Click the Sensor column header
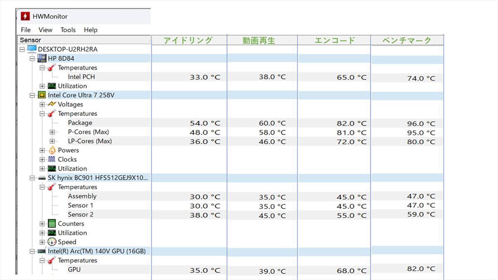The width and height of the screenshot is (498, 280). point(84,40)
